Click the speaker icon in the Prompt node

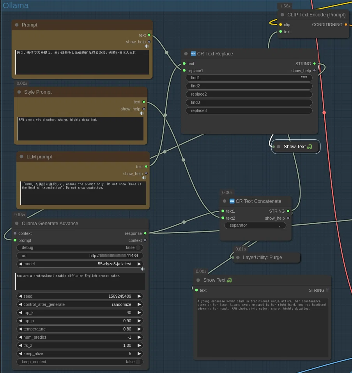[x=147, y=46]
